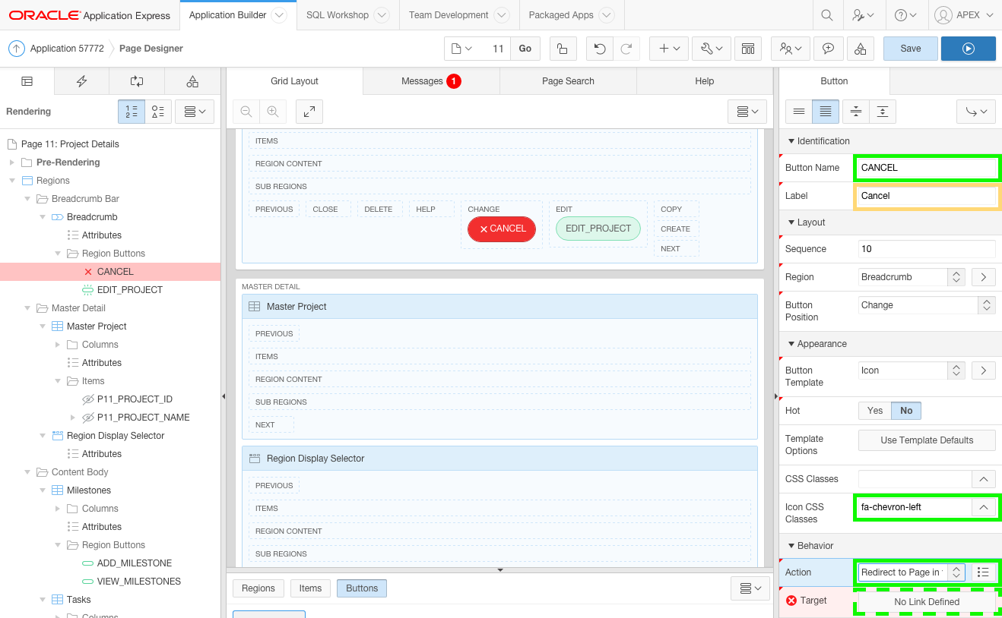Open the administration user-wrench menu

tap(863, 15)
